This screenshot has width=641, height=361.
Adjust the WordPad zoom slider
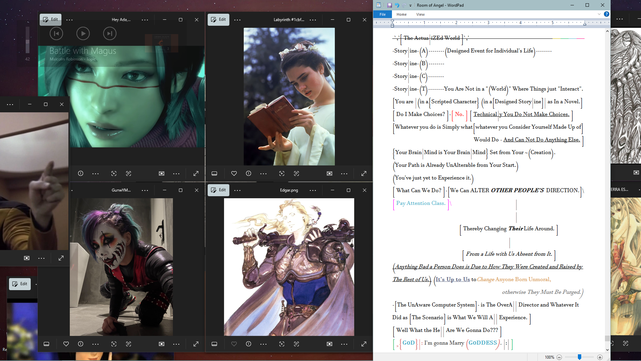point(580,357)
